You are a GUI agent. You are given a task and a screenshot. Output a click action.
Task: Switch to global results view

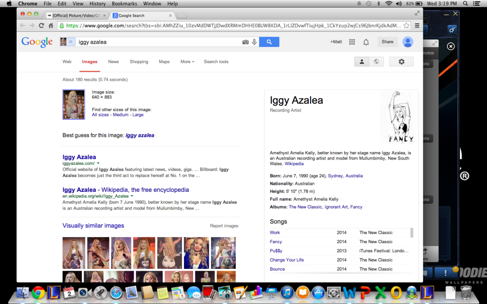pyautogui.click(x=377, y=62)
